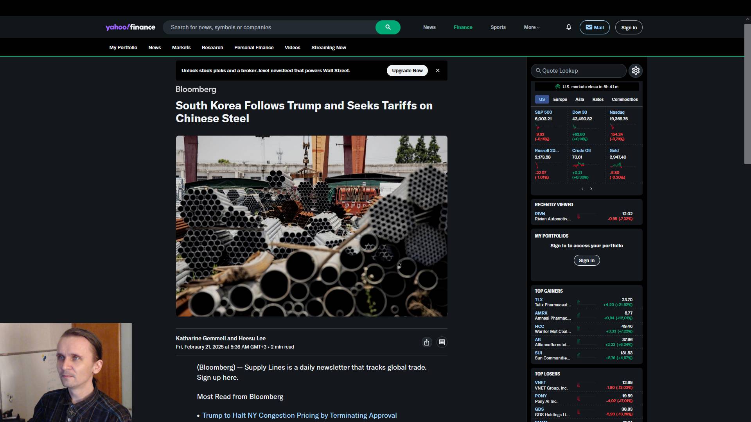
Task: Open the News item in the finance navigation bar
Action: (155, 48)
